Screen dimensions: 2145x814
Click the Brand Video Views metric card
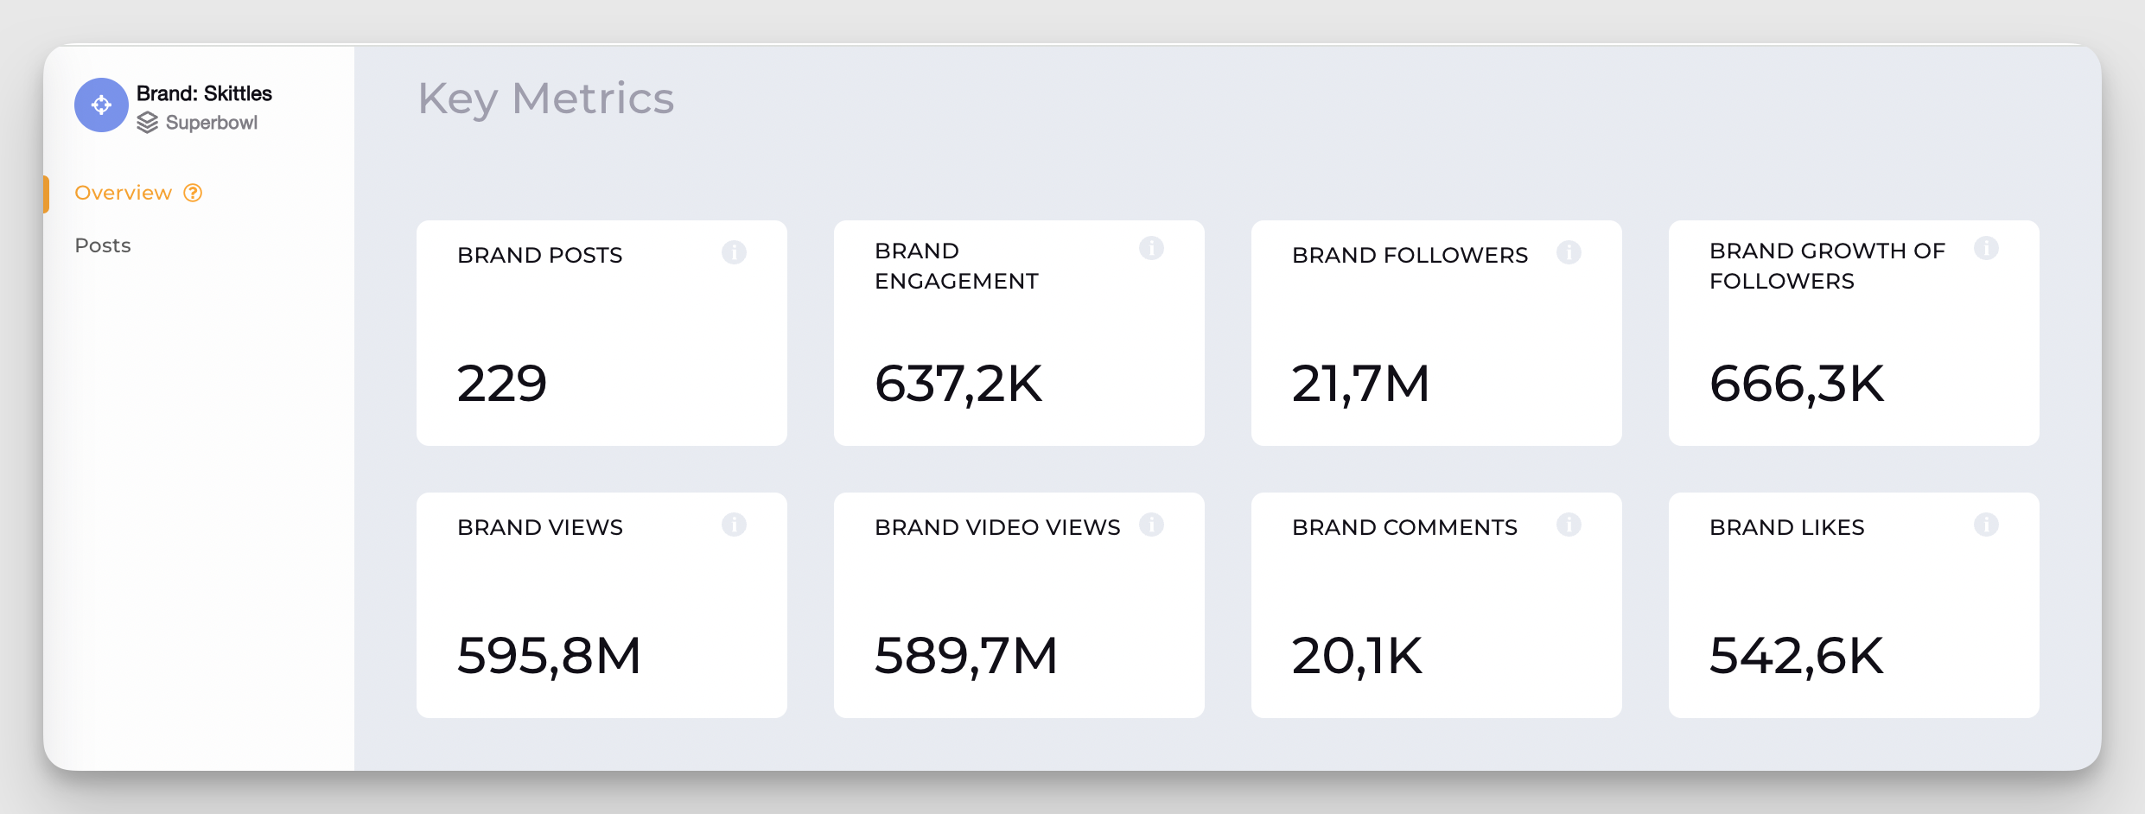pos(1019,605)
